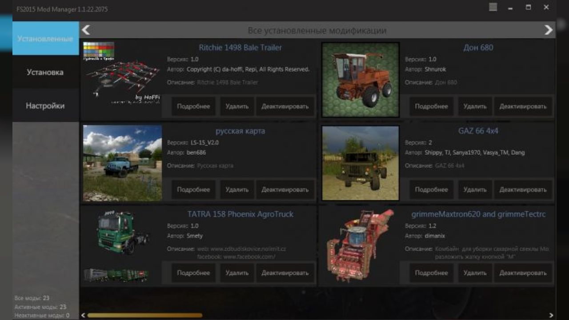The image size is (569, 320).
Task: Click Удалить for Ritchie 1498 Bale Trailer
Action: [x=237, y=106]
